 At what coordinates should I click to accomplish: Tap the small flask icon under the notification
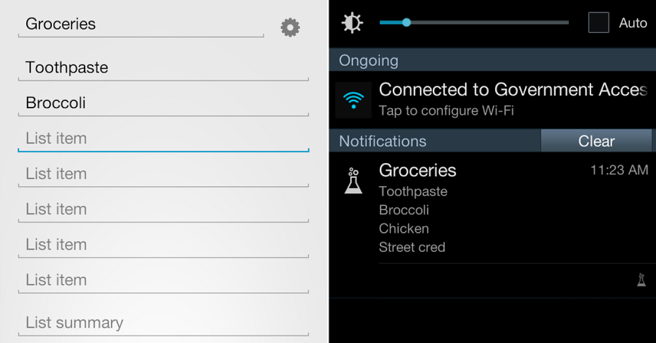[x=641, y=280]
